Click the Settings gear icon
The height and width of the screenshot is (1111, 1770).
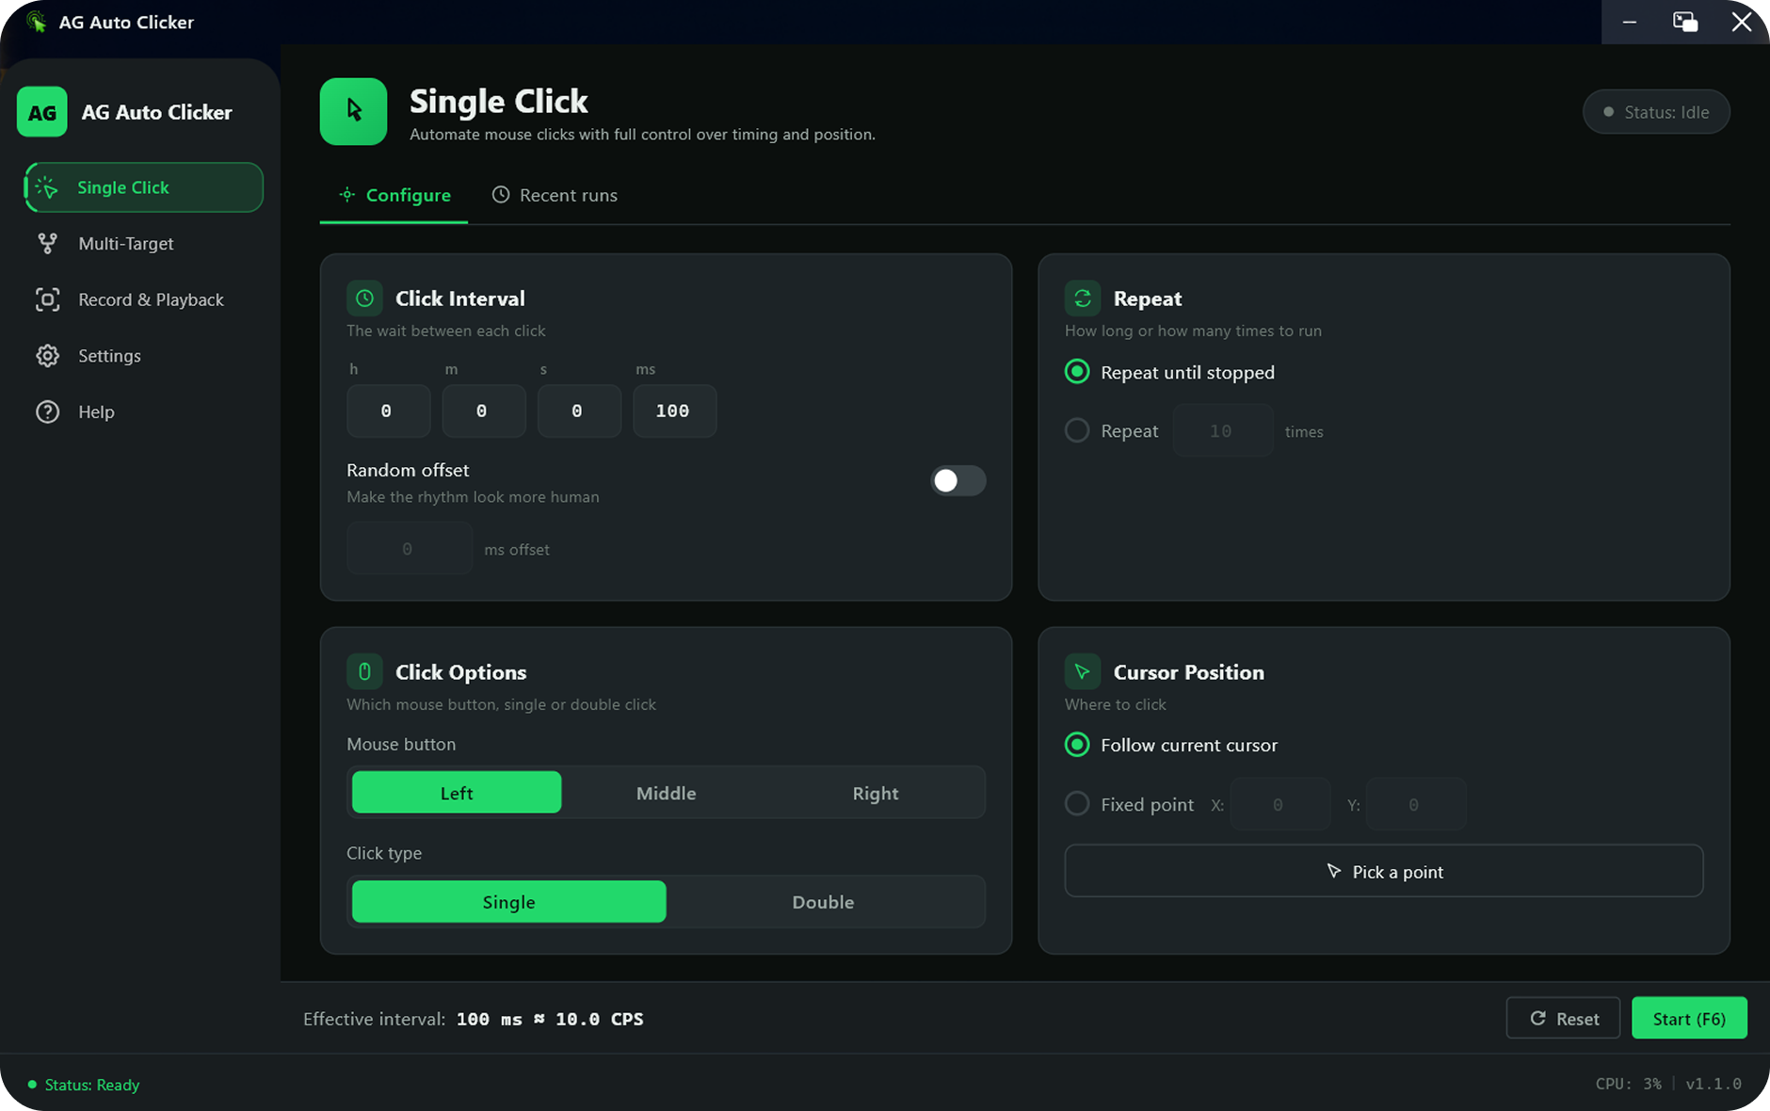point(47,356)
